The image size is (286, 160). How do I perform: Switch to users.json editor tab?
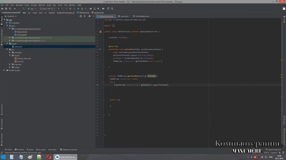point(124,16)
